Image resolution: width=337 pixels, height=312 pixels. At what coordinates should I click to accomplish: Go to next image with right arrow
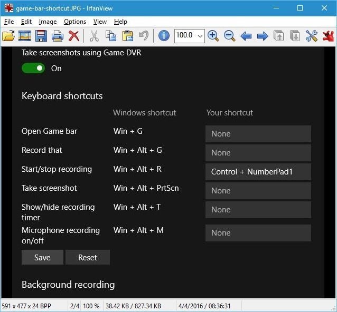pos(262,36)
